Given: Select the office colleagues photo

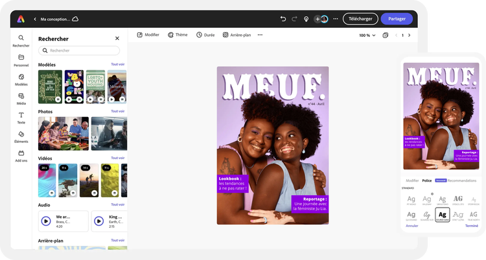Looking at the screenshot, I should click(x=109, y=133).
